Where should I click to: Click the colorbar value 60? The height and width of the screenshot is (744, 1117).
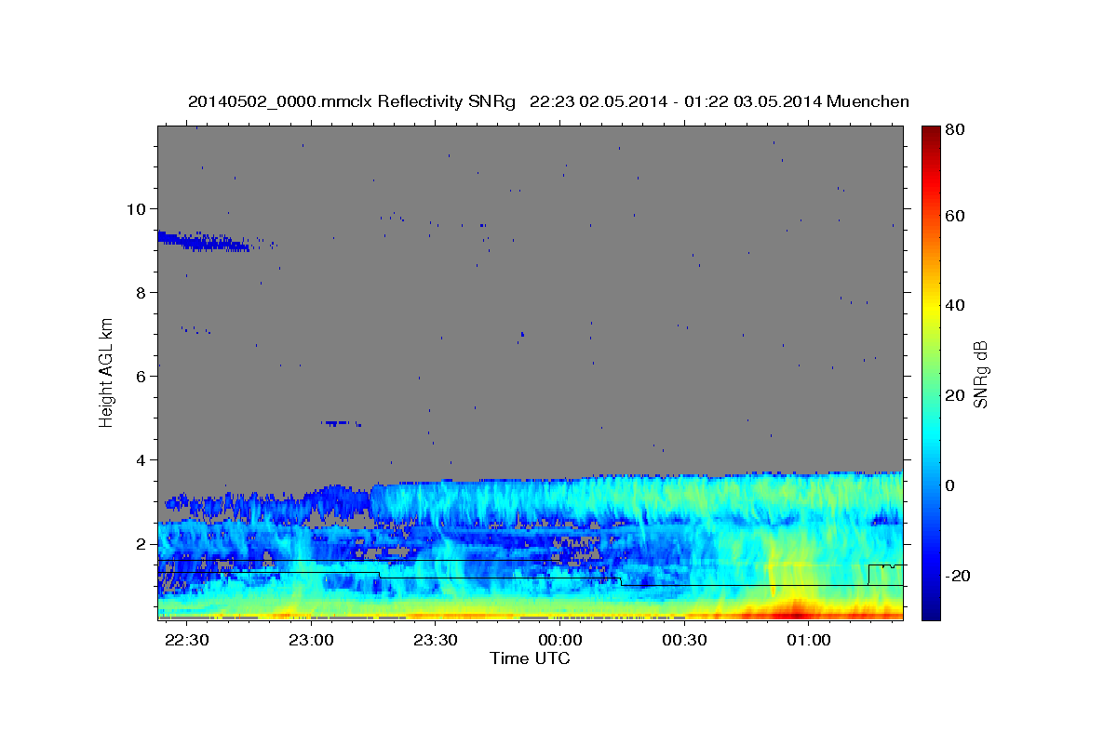(x=954, y=216)
